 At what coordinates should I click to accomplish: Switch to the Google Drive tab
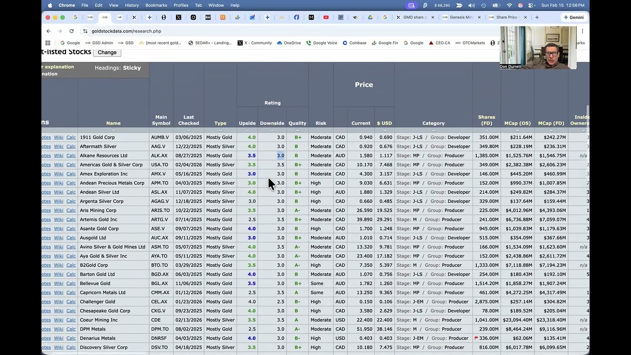tap(370, 17)
